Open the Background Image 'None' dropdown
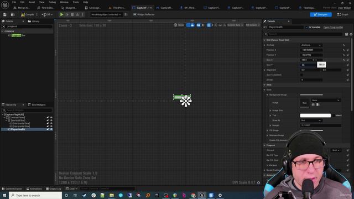Viewport: 354px width, 199px height. (326, 100)
